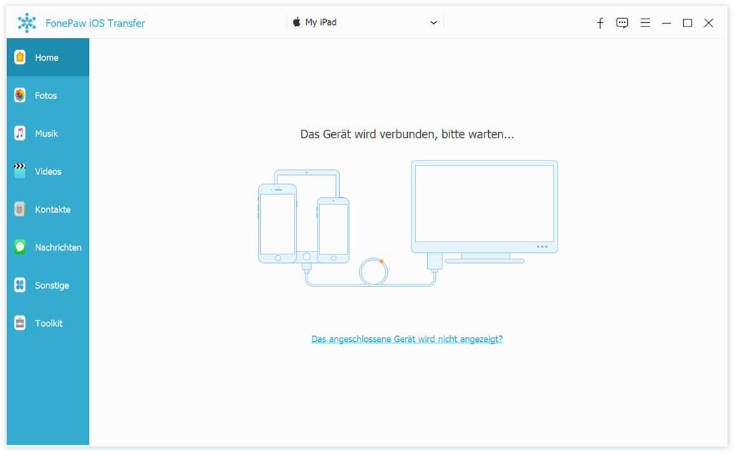Click the FonePaw snowflake logo icon
The image size is (734, 453).
27,22
